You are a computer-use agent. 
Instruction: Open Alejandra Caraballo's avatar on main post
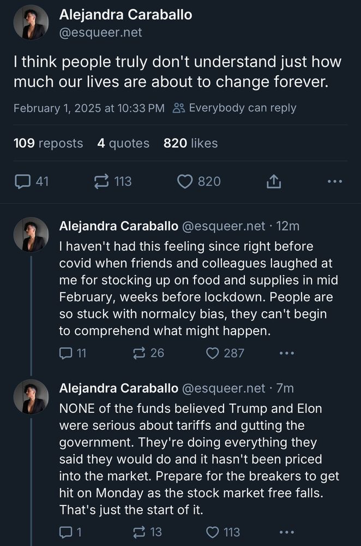tap(31, 22)
